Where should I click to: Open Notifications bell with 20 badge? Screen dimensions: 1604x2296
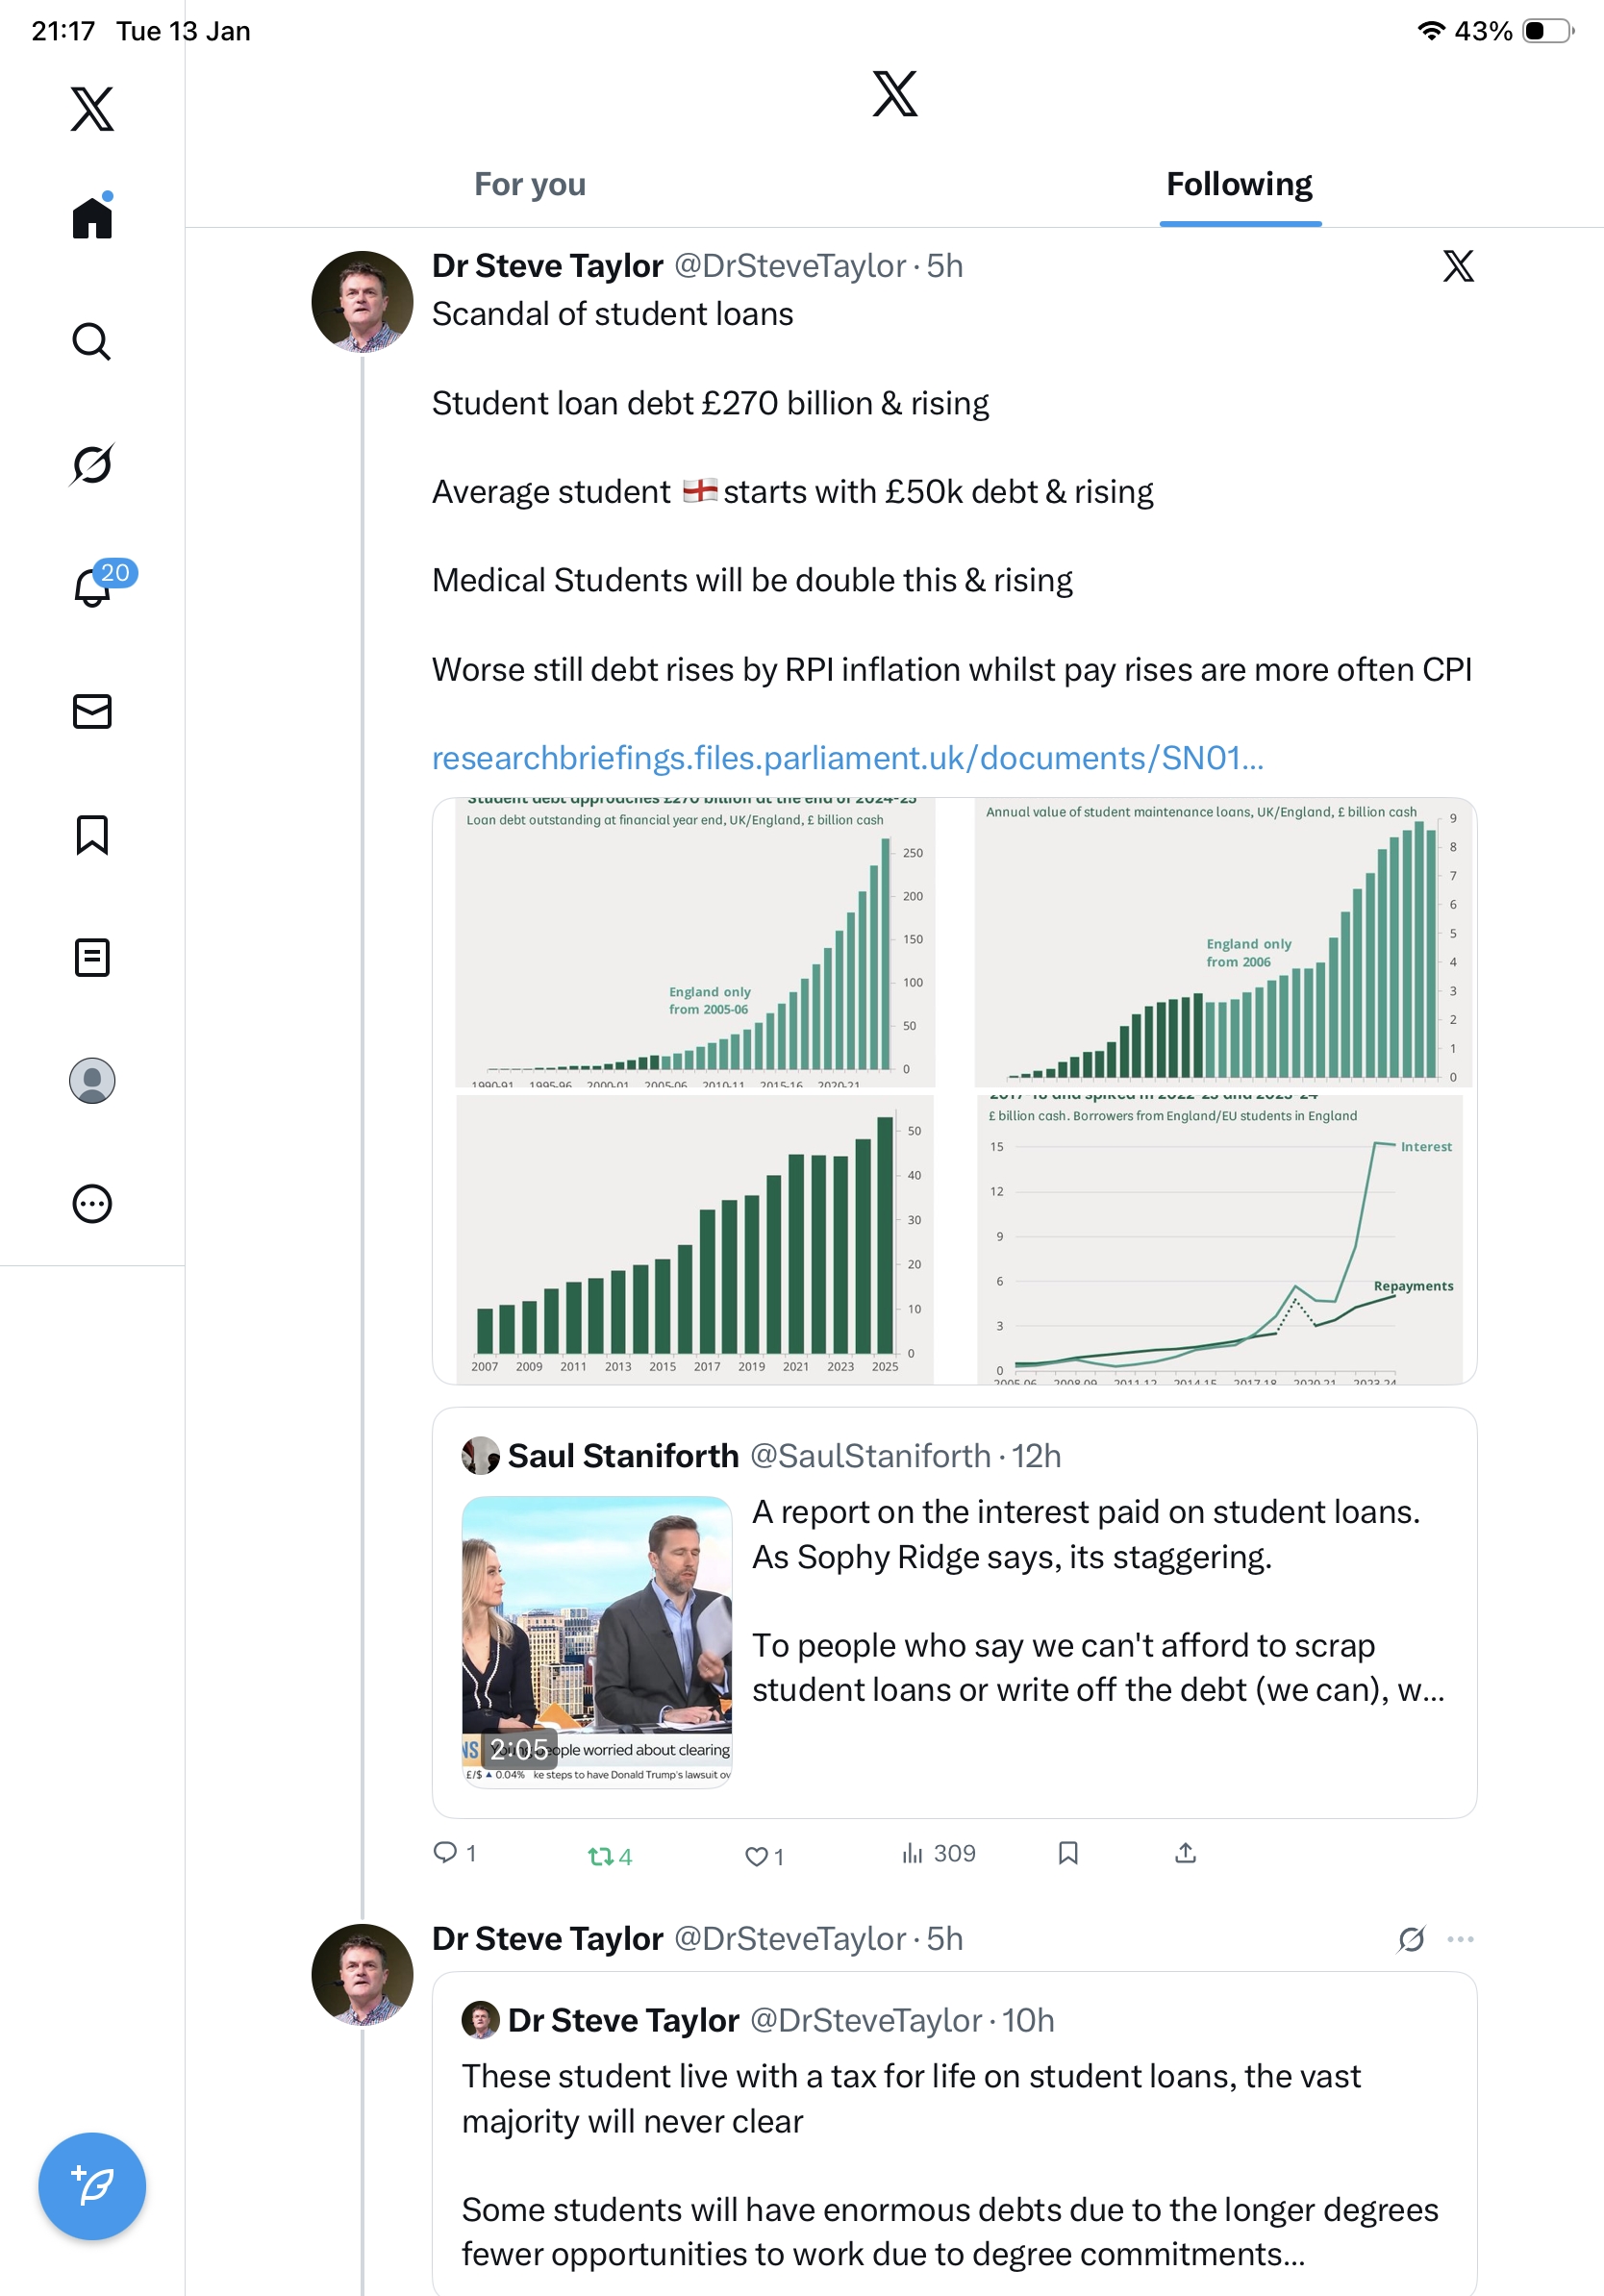(93, 587)
